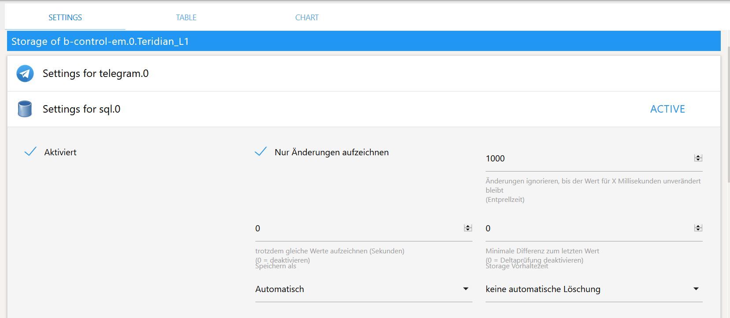730x318 pixels.
Task: Click stepper of gleiche Werte aufzeichnen field
Action: [468, 228]
